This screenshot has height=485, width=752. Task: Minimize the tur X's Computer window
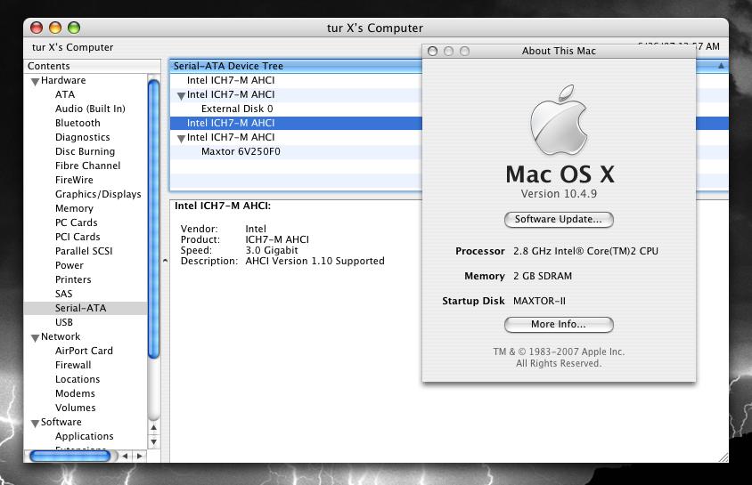point(55,28)
